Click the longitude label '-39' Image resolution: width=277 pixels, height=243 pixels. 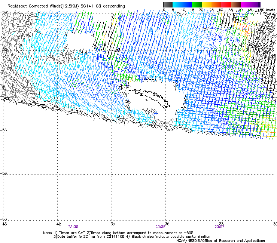[112, 224]
